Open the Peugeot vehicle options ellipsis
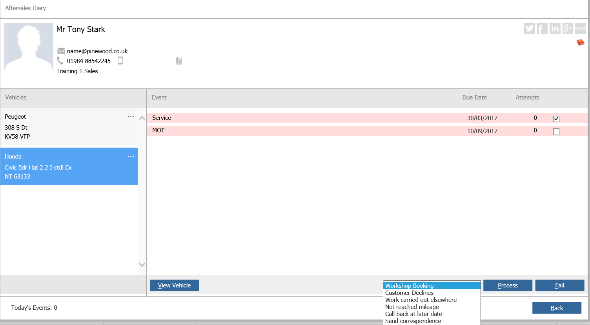 131,117
